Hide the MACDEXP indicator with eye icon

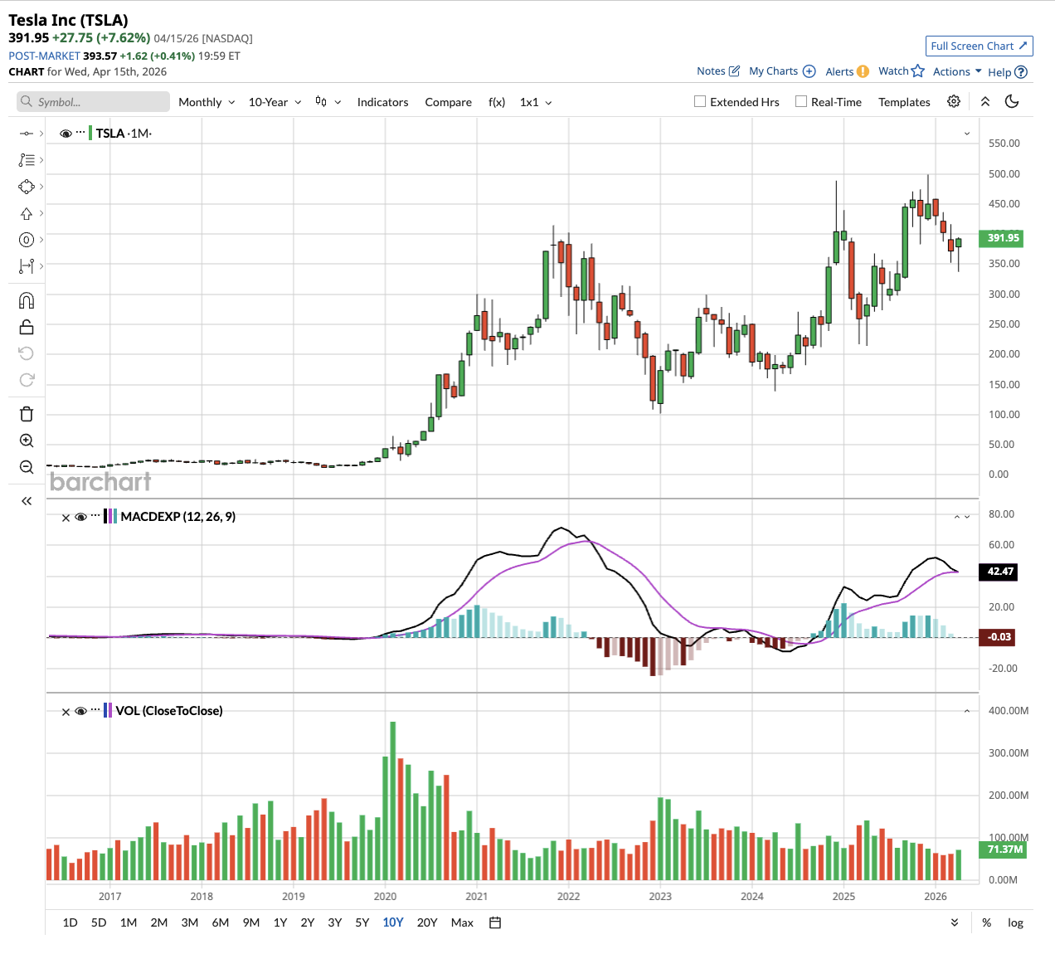click(80, 517)
